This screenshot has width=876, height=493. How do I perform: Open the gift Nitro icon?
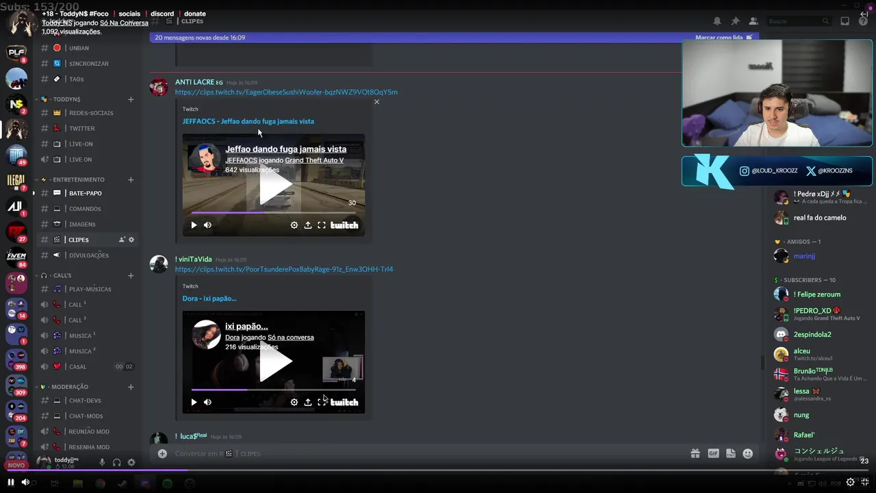click(695, 453)
